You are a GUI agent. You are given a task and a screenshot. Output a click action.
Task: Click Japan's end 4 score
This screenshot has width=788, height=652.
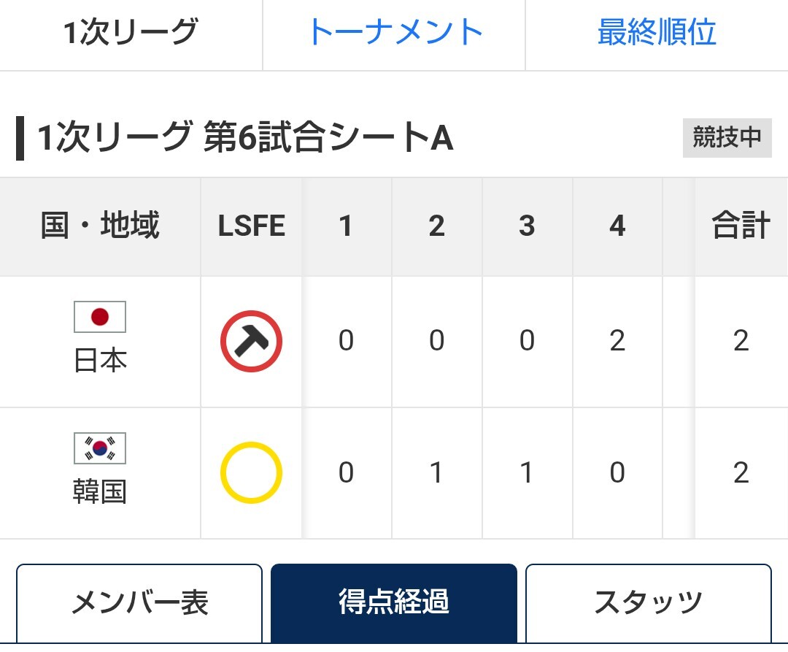[617, 341]
